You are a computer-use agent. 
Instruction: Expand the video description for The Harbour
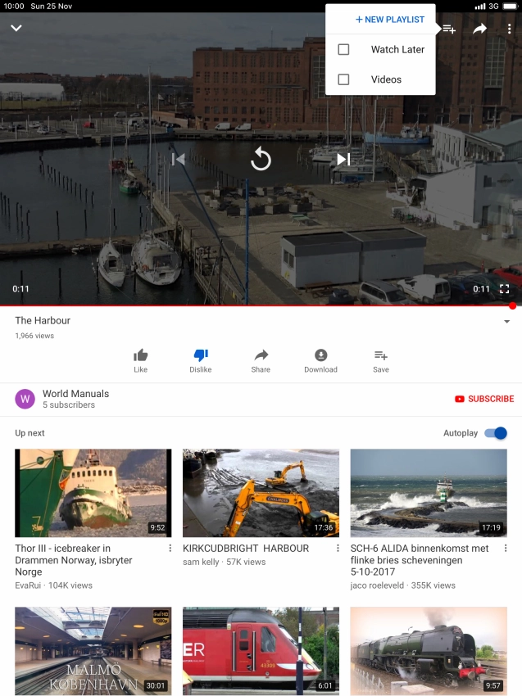[507, 322]
